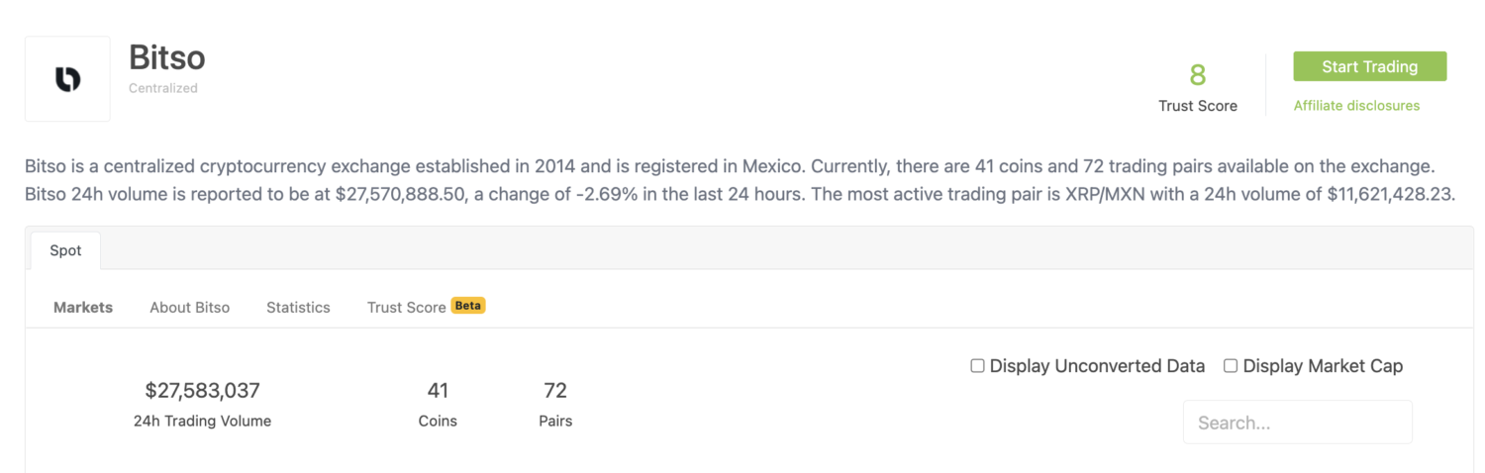1485x473 pixels.
Task: Open the Spot tab
Action: 65,250
